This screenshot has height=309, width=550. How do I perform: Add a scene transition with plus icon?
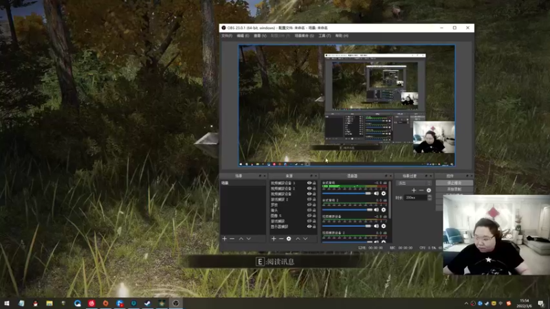[414, 190]
